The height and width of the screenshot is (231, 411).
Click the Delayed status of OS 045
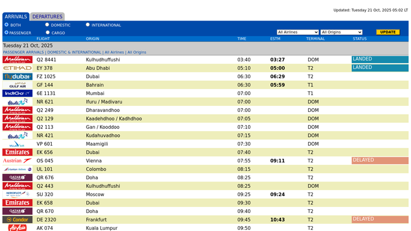coord(380,160)
